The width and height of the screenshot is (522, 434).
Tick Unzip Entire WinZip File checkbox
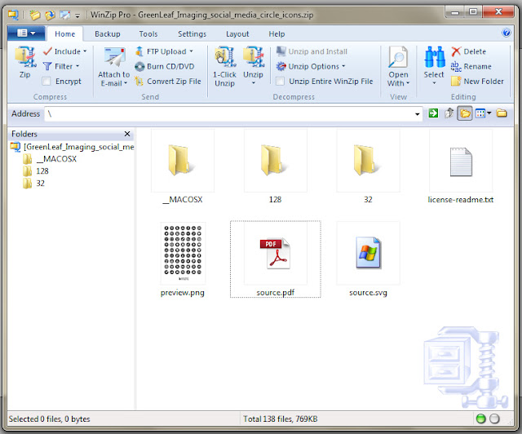point(281,82)
